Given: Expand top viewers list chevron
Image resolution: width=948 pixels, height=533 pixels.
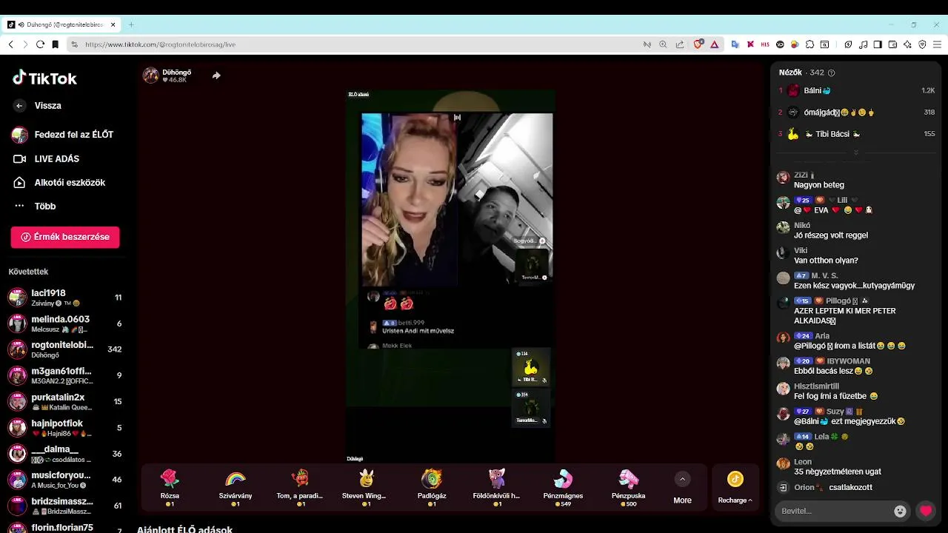Looking at the screenshot, I should (856, 152).
